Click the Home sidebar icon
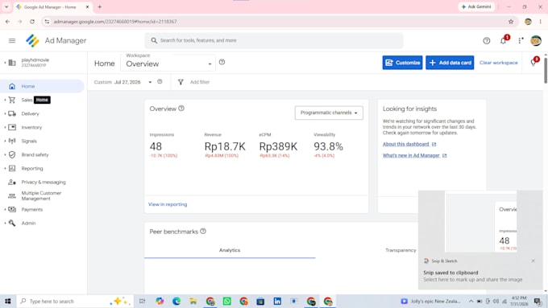The image size is (548, 308). click(x=12, y=86)
